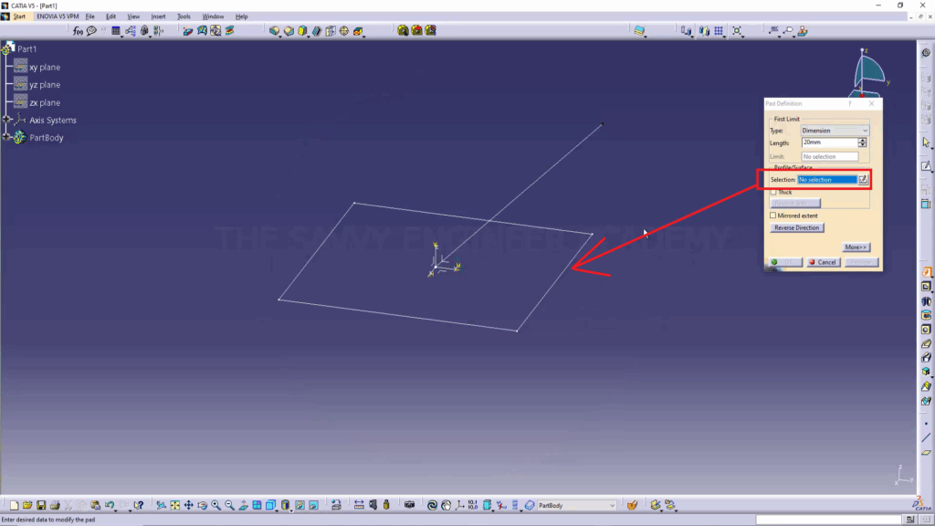935x526 pixels.
Task: Click the Open file folder icon
Action: tap(27, 505)
